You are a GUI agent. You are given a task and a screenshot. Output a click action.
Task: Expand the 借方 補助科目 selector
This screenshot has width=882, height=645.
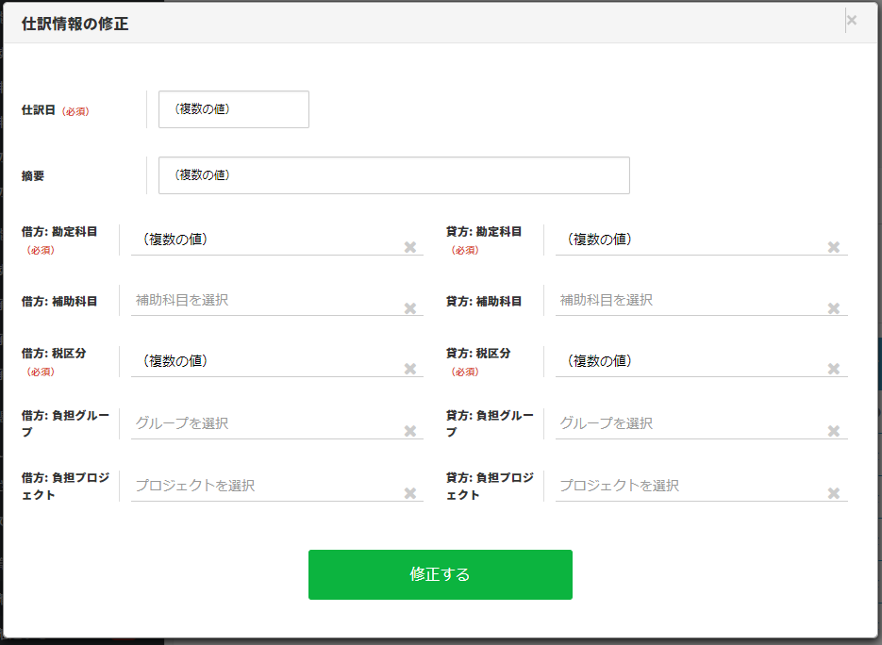coord(264,300)
